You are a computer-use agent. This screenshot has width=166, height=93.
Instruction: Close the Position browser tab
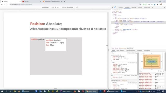pyautogui.click(x=20, y=2)
